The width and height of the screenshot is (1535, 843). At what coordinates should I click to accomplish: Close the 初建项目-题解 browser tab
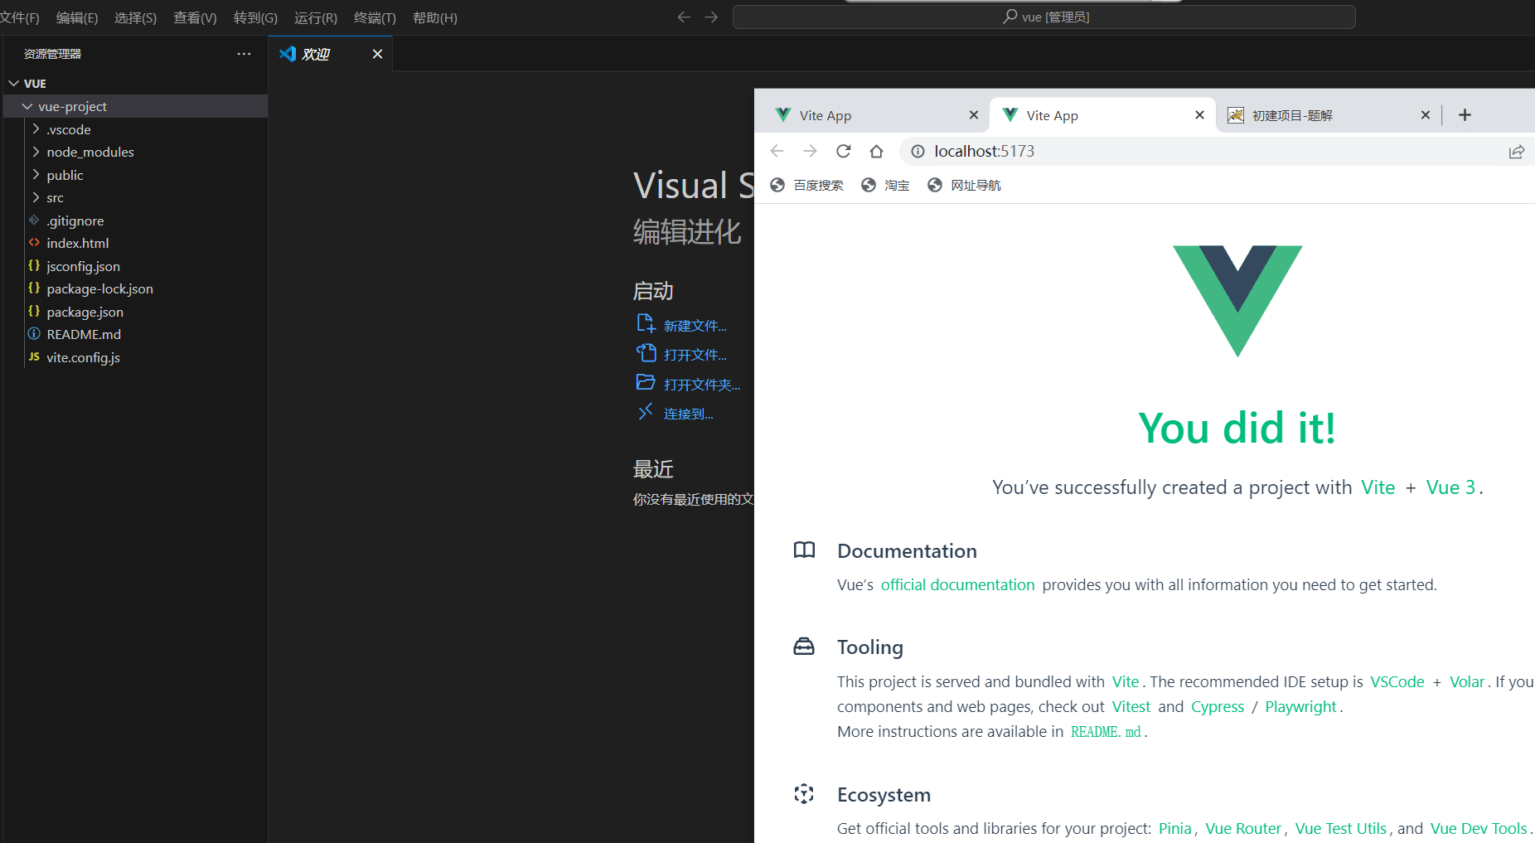point(1426,115)
